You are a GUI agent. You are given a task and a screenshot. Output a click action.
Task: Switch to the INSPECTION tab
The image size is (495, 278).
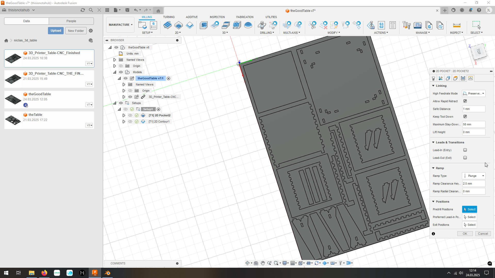click(217, 17)
